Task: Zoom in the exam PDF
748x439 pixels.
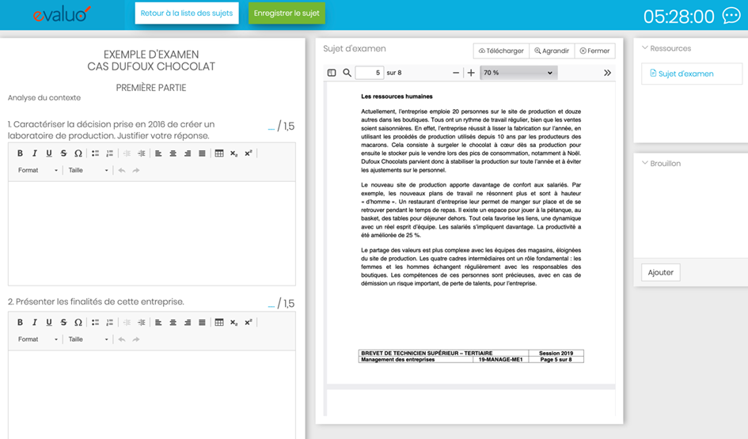Action: point(471,73)
